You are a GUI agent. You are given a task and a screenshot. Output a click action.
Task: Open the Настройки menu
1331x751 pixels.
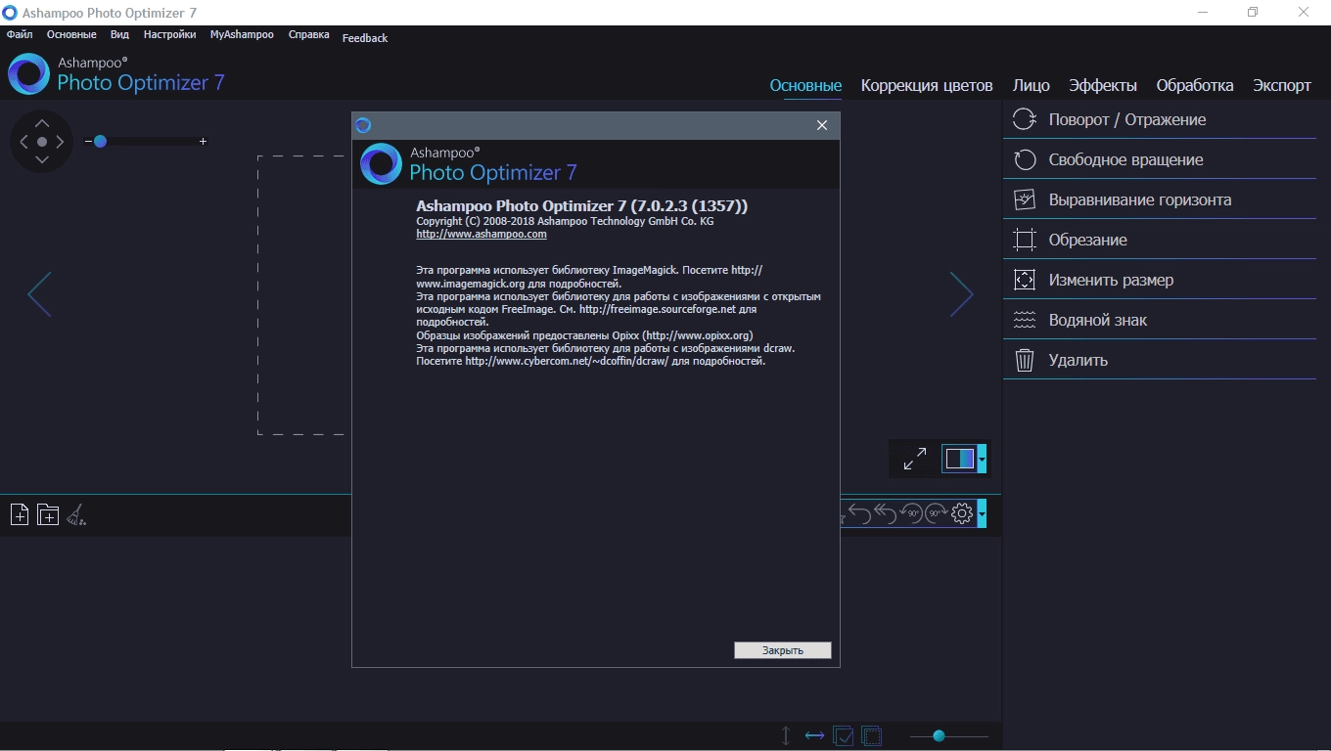[169, 34]
